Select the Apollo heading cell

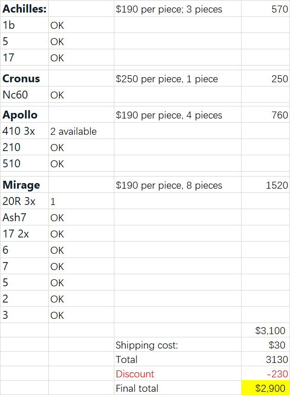[x=25, y=115]
